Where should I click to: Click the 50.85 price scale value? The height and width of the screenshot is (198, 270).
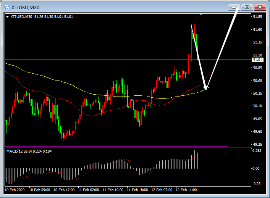tap(257, 68)
